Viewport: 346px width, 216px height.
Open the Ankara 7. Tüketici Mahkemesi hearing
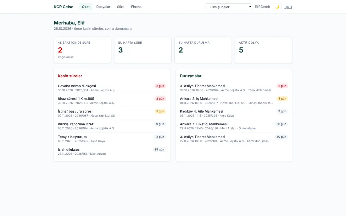[234, 126]
